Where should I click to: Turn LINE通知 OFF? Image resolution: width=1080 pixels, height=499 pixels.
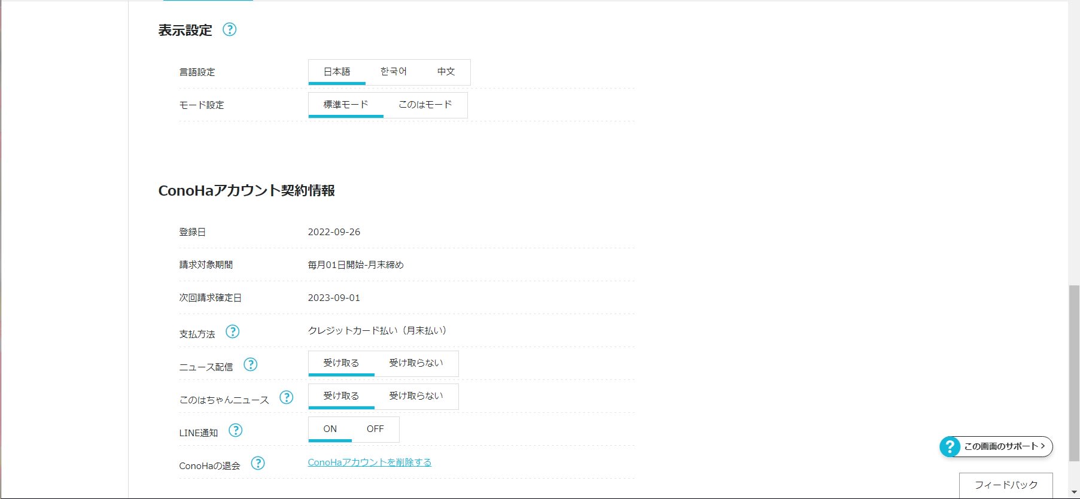coord(375,429)
